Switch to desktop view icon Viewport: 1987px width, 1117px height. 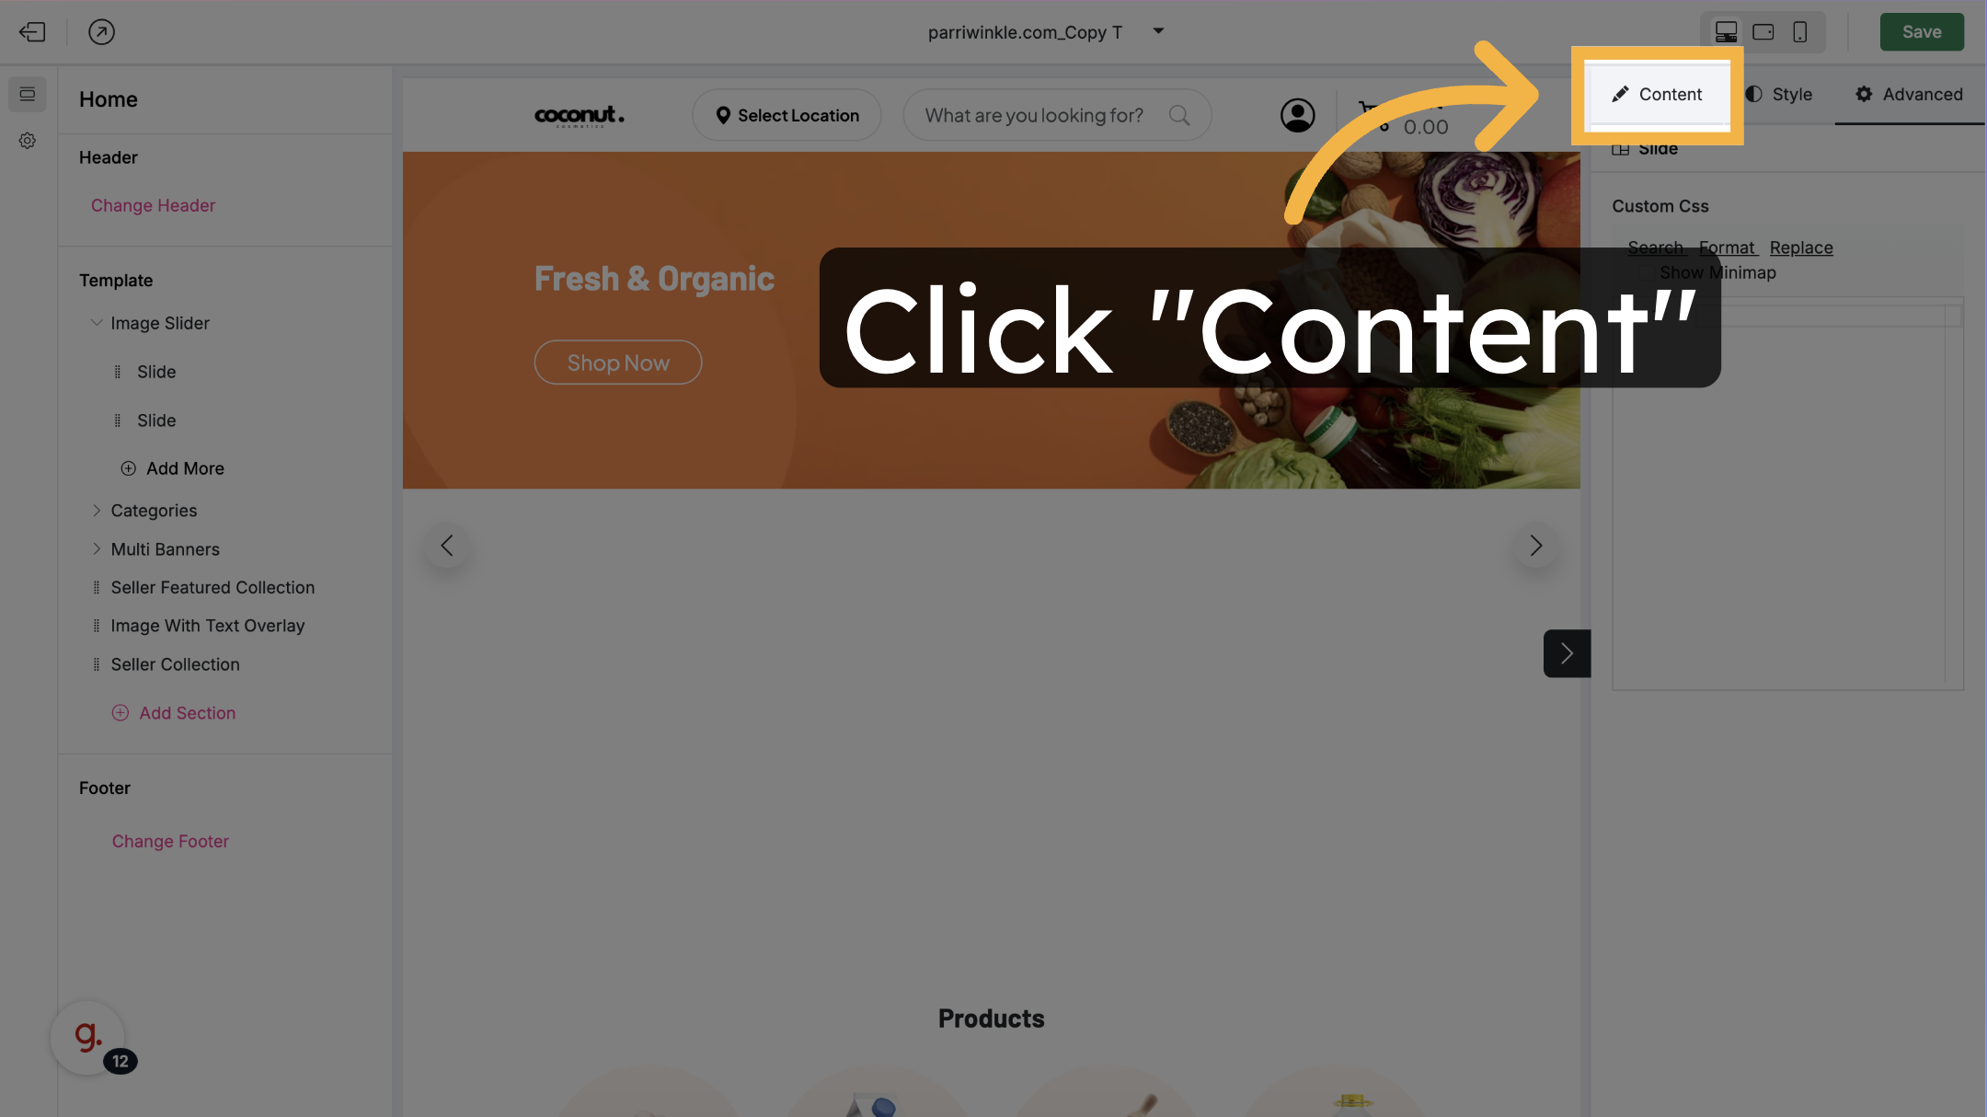click(1726, 32)
